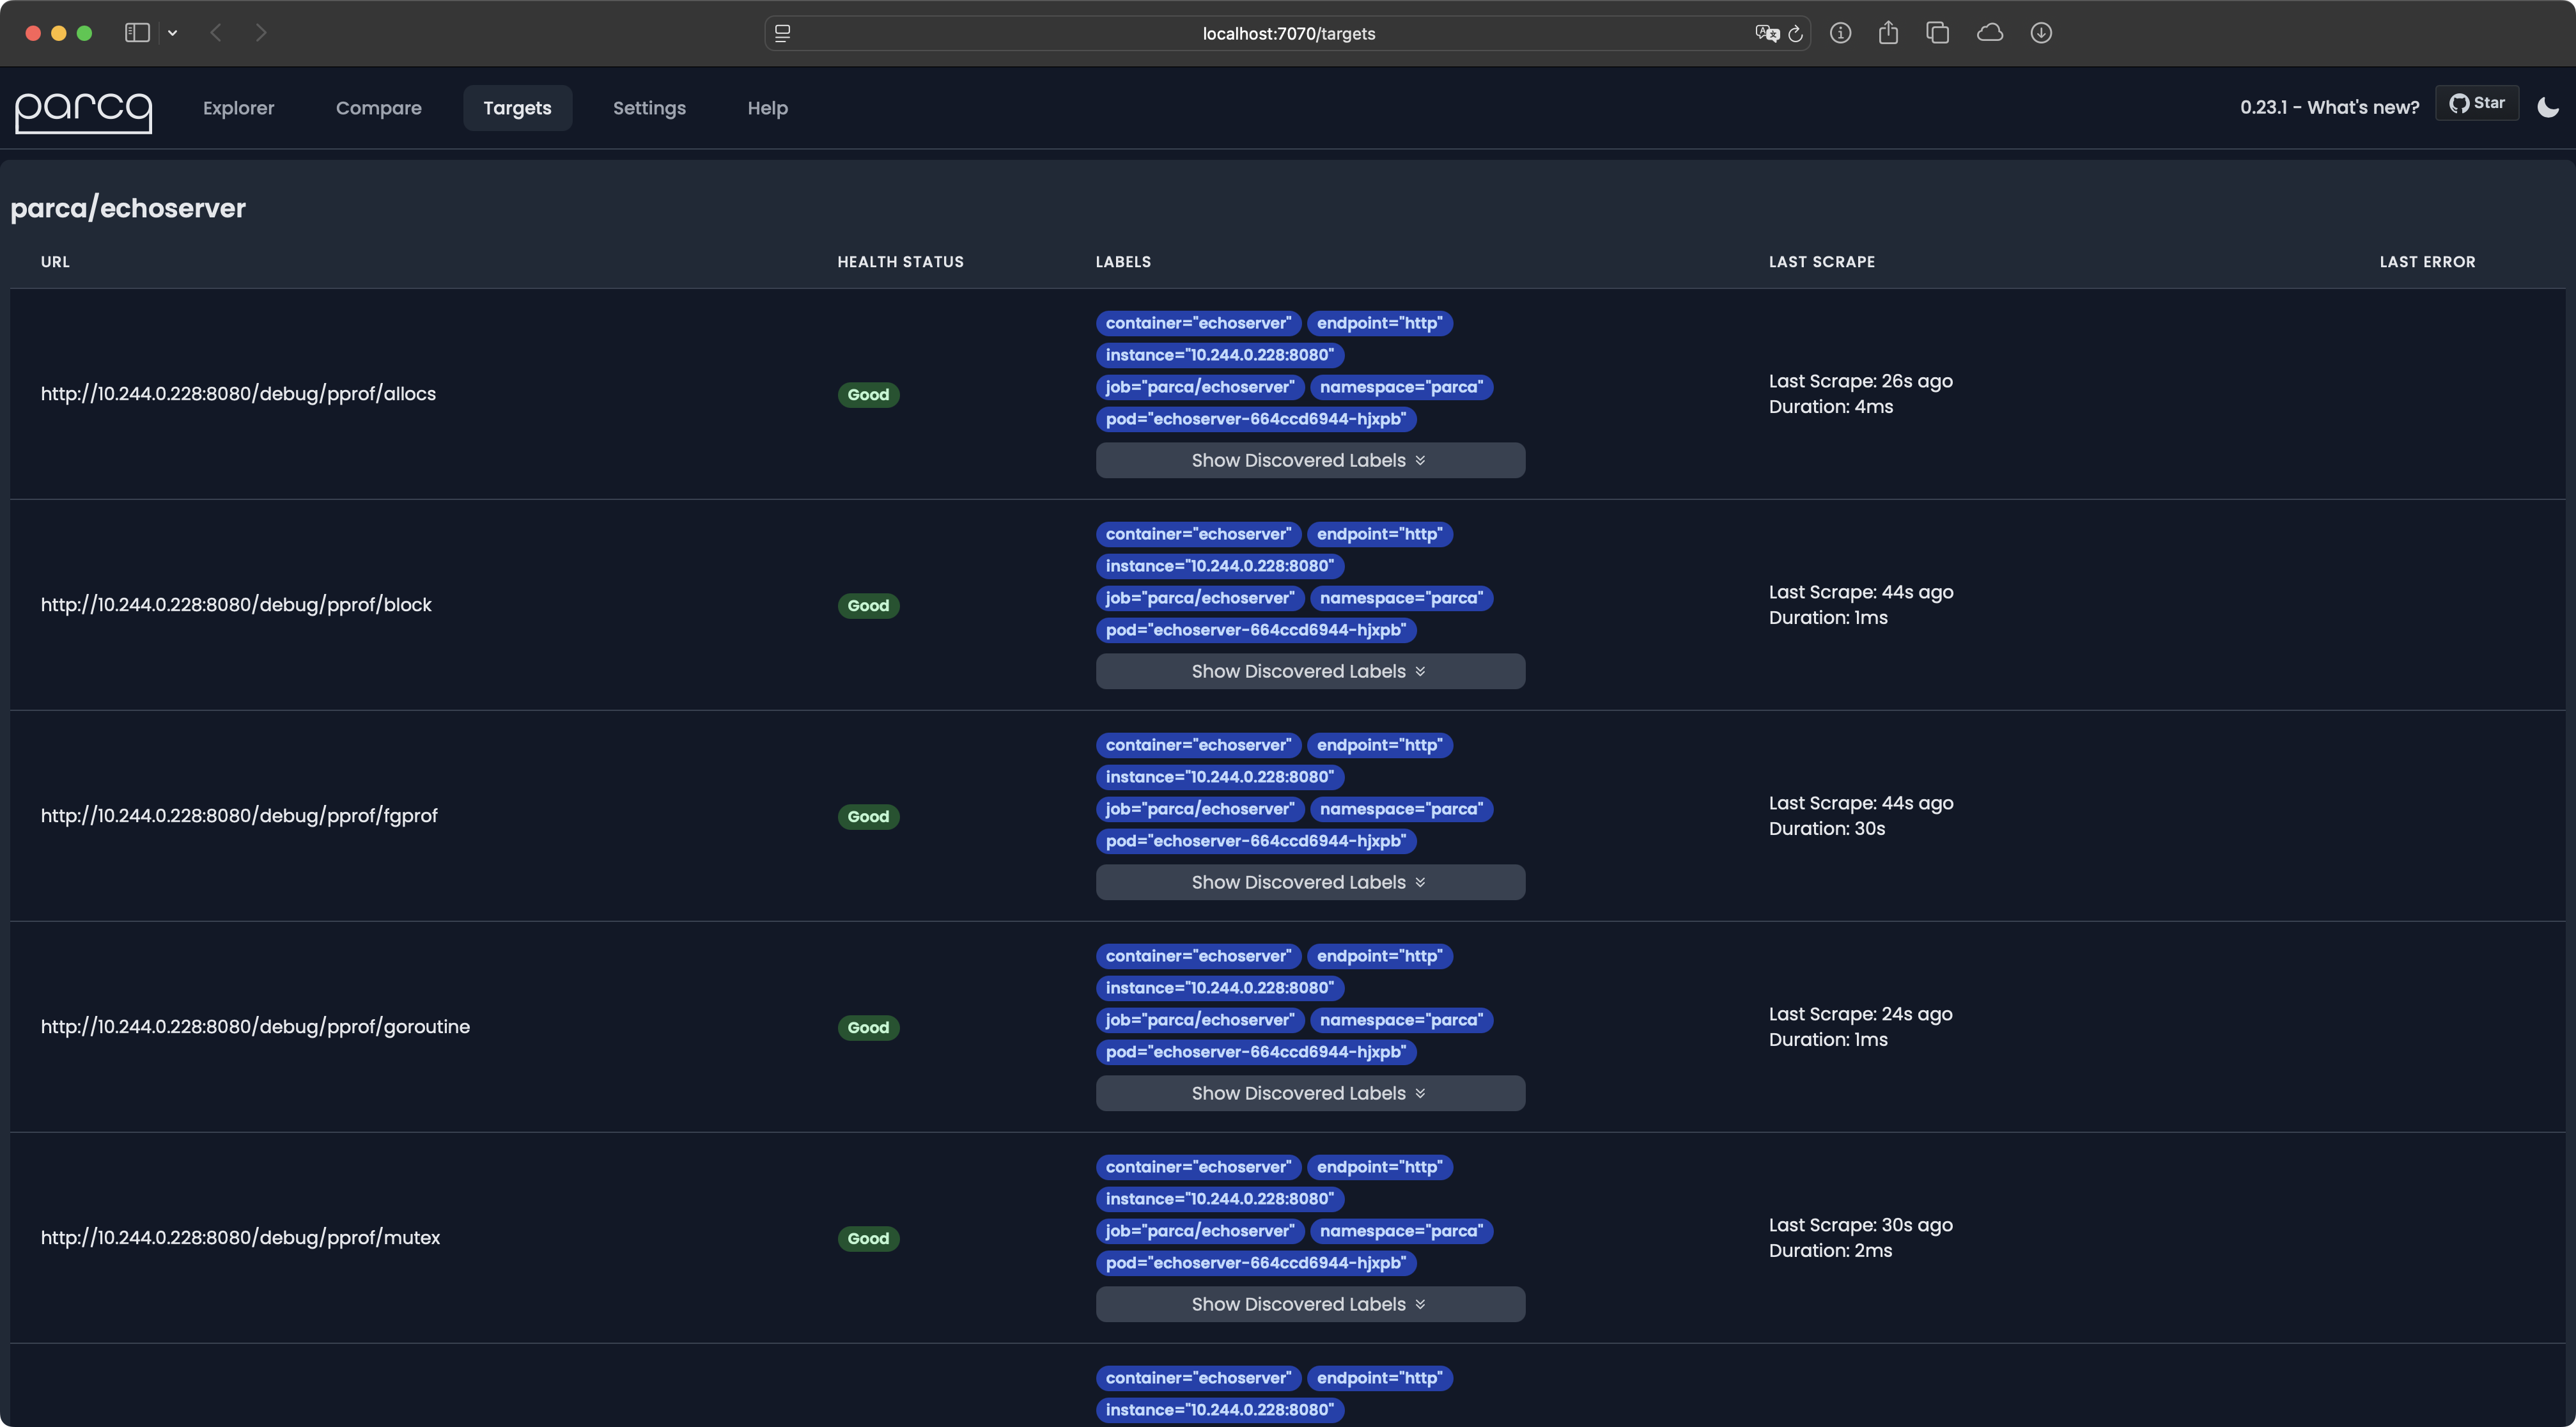
Task: Go back in browser history
Action: coord(216,33)
